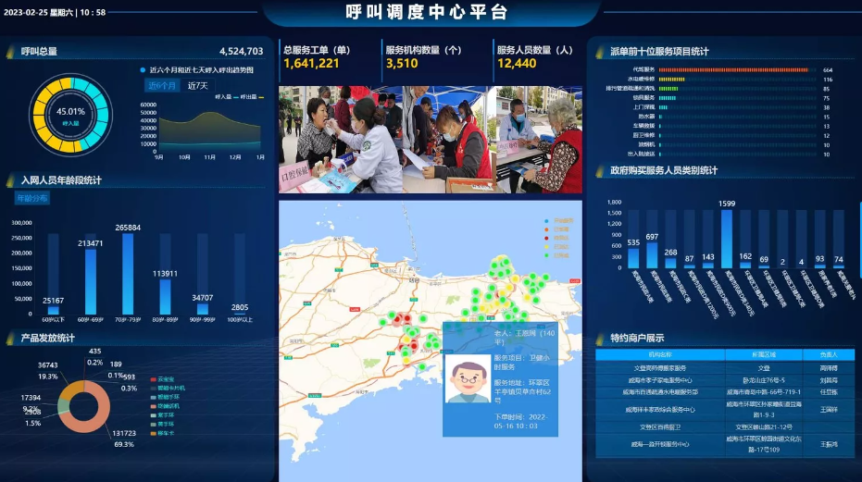Viewport: 862px width, 482px height.
Task: Click the 4,524,703 call total value
Action: tap(242, 51)
